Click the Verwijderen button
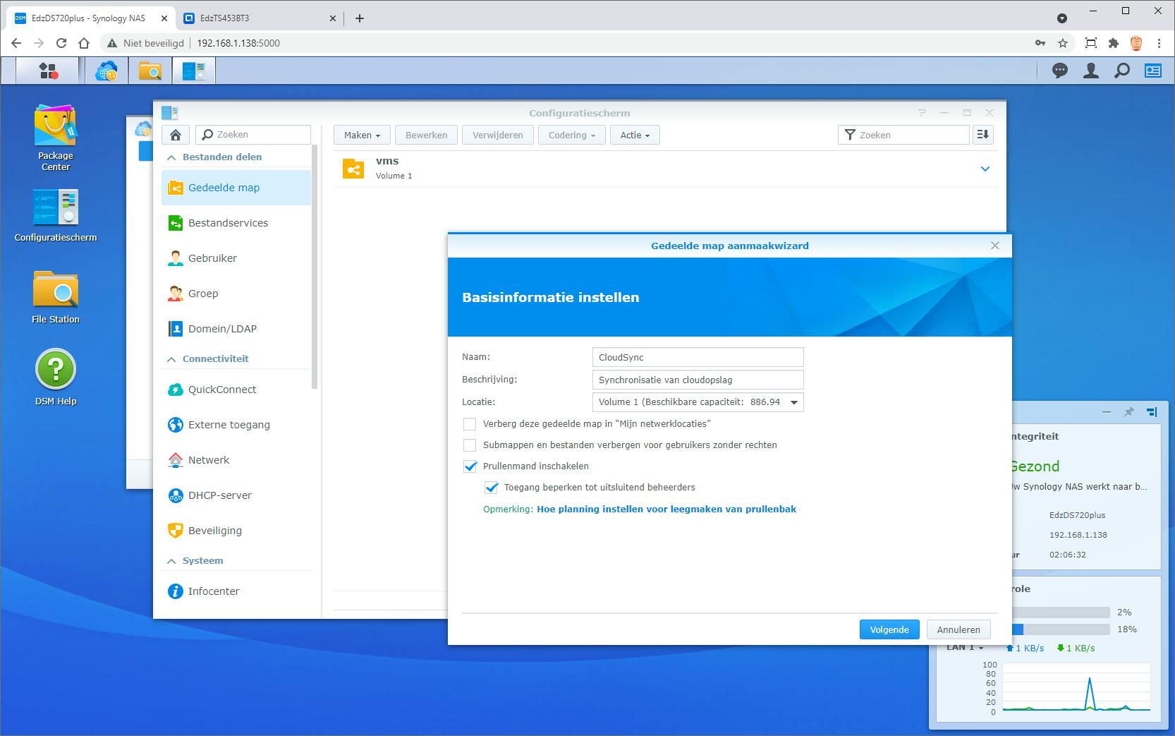 [x=498, y=135]
